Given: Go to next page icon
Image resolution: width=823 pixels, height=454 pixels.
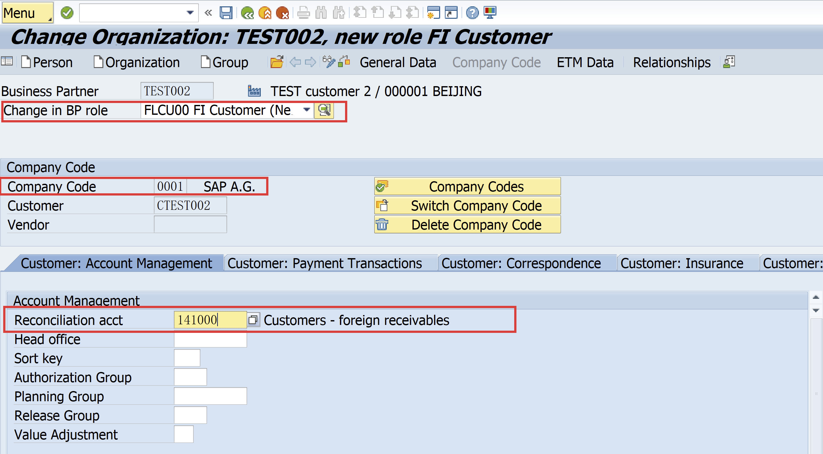Looking at the screenshot, I should click(395, 13).
